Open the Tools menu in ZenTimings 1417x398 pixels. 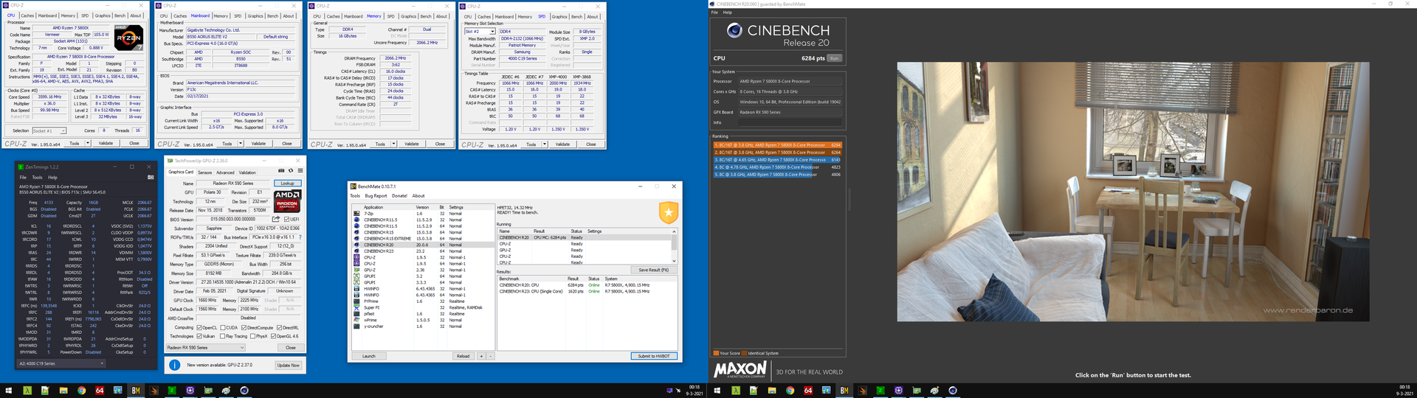point(38,178)
